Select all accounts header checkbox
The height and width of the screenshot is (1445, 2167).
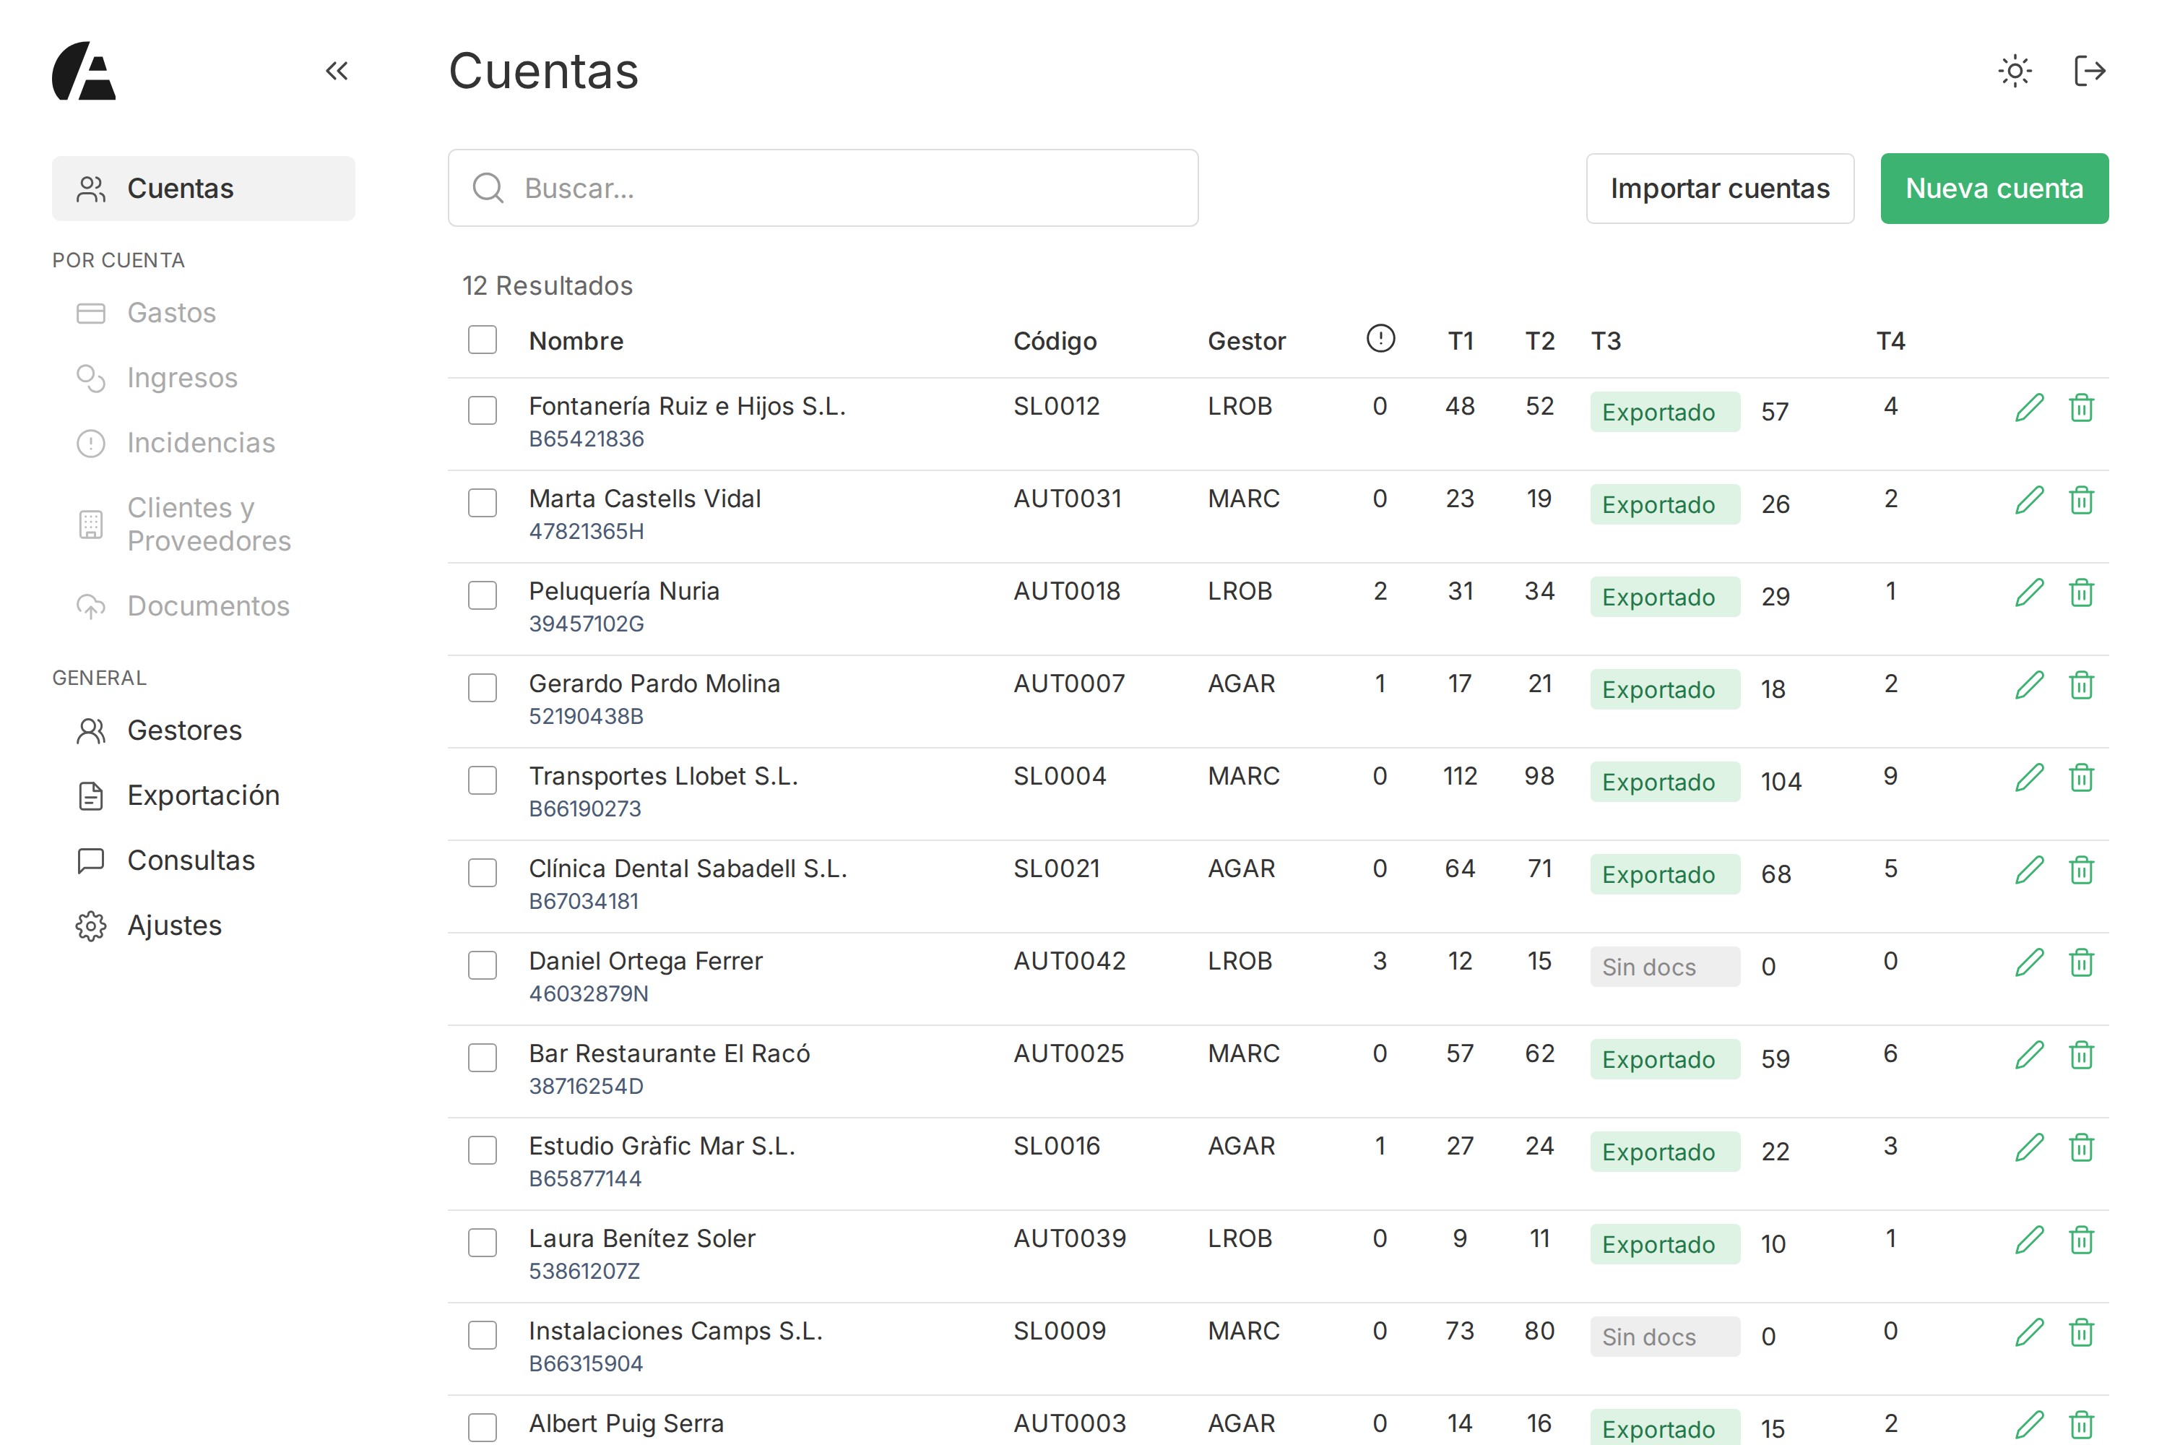(x=482, y=340)
